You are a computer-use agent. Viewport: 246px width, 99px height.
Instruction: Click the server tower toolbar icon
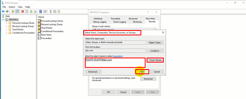(51, 11)
